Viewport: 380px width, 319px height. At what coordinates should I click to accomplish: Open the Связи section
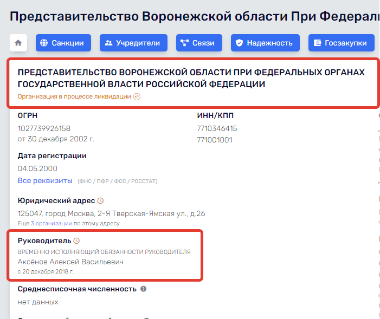pyautogui.click(x=199, y=43)
